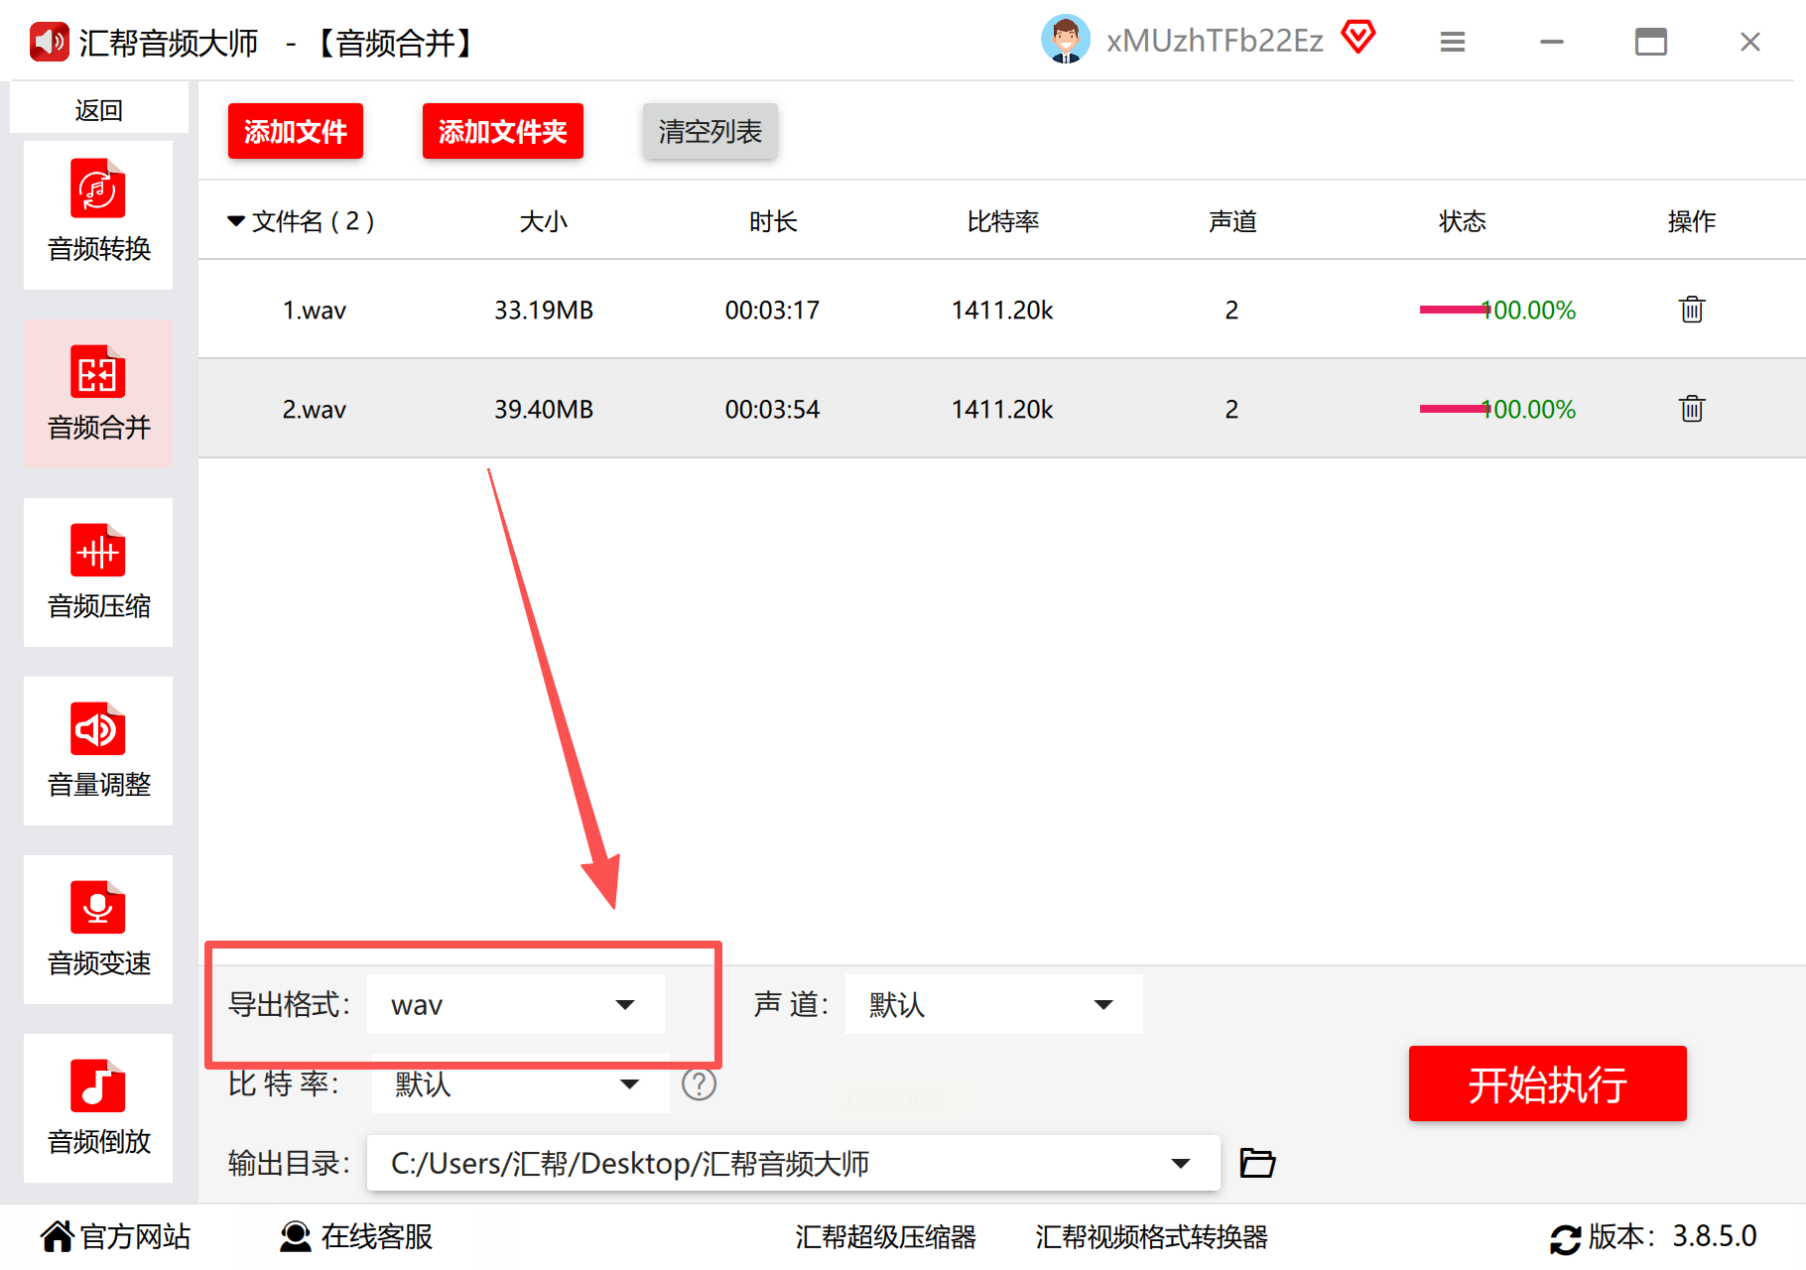
Task: Browse output folder with folder icon
Action: (x=1257, y=1163)
